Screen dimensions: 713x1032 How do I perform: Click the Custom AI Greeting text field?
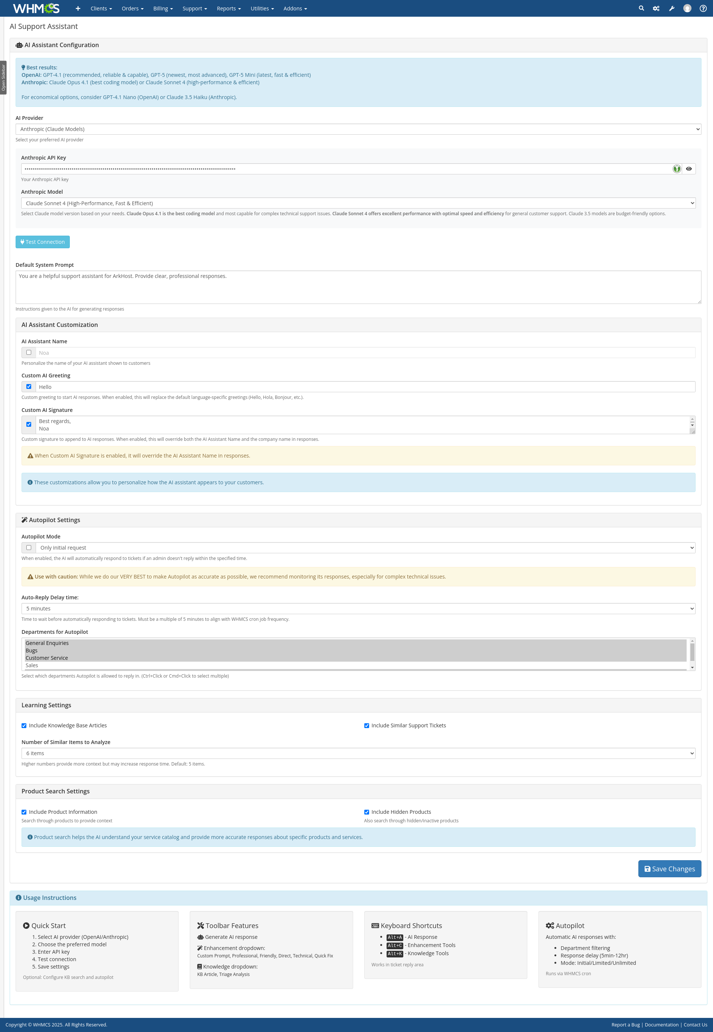pos(365,387)
